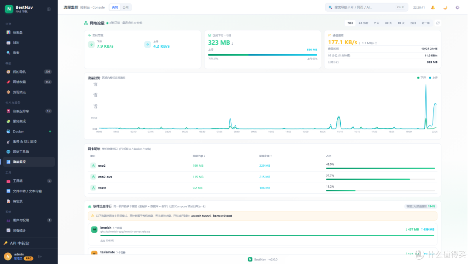470x264 pixels.
Task: Open the Docker sidebar item
Action: 29,132
